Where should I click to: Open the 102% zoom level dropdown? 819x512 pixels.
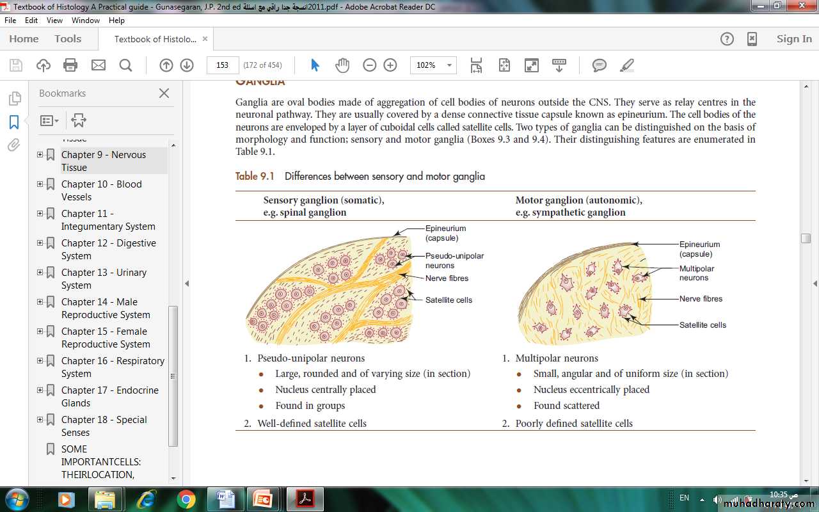pyautogui.click(x=449, y=65)
